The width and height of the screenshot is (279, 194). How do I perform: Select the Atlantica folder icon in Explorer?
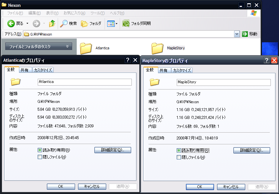point(86,48)
